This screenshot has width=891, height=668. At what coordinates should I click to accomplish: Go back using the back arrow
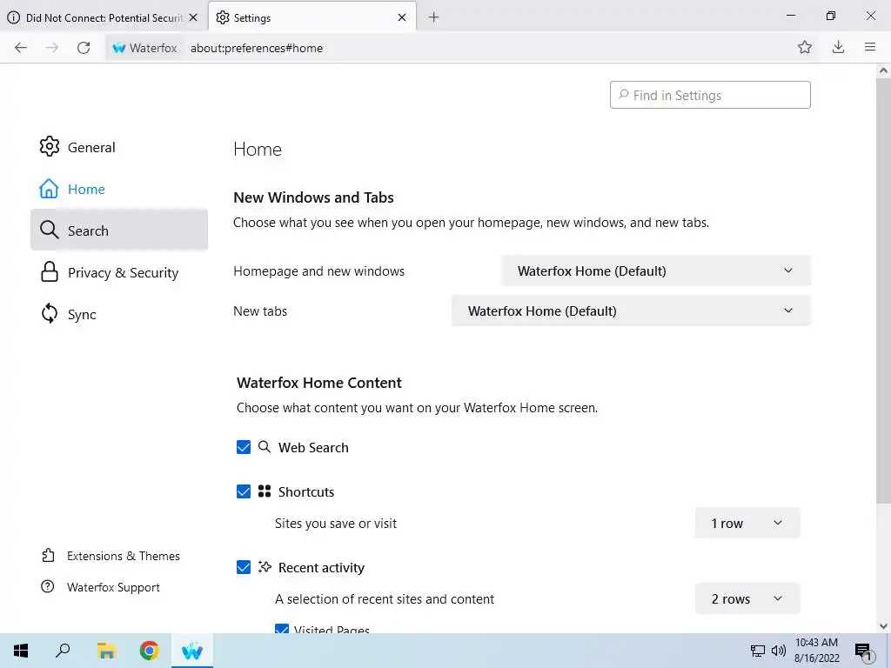click(21, 48)
